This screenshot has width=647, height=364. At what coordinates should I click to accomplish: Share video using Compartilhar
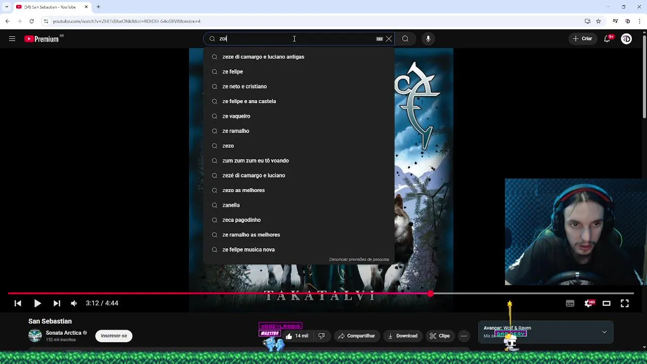(x=356, y=336)
